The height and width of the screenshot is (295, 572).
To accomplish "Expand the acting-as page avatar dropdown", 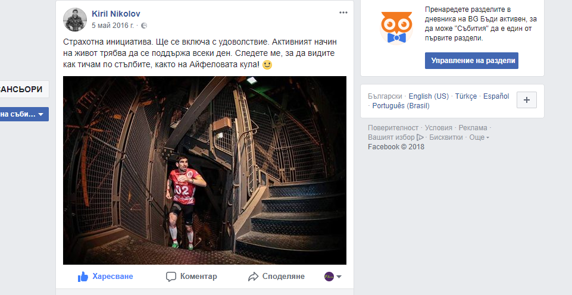I will point(333,277).
